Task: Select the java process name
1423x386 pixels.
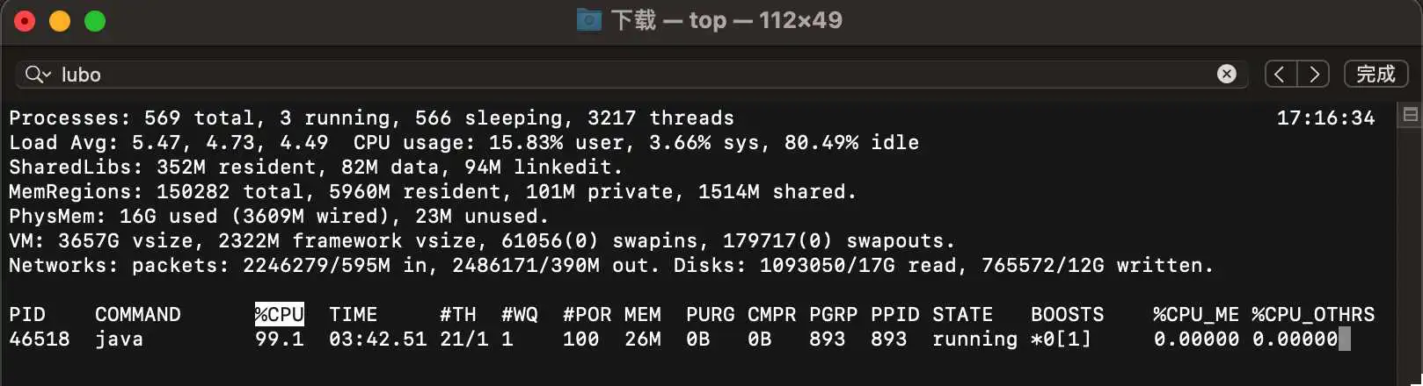Action: 120,339
